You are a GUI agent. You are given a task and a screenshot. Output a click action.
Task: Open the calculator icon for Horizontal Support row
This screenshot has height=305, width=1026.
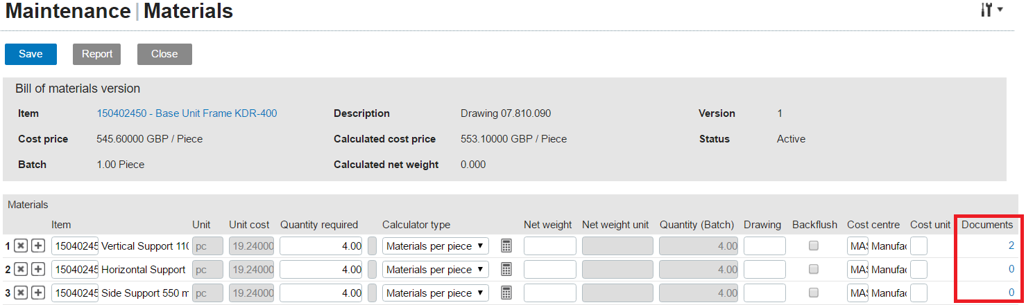coord(506,270)
